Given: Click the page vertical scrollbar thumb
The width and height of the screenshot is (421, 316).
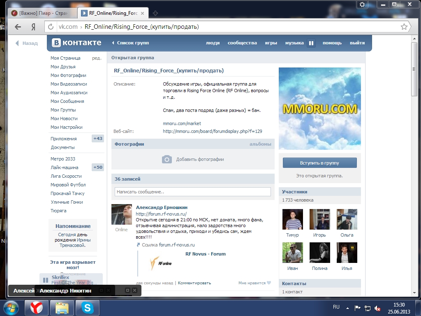Looking at the screenshot, I should click(x=414, y=69).
